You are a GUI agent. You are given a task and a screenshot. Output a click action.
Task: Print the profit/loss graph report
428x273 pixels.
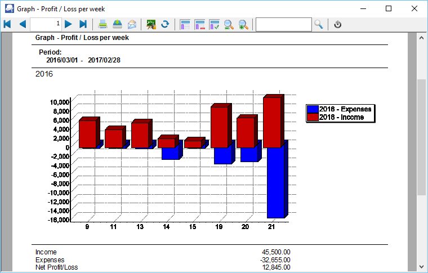point(103,24)
